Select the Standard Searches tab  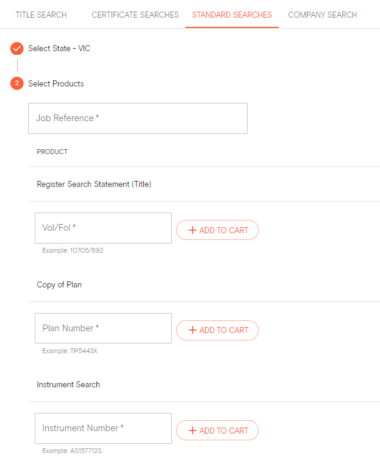click(x=232, y=15)
